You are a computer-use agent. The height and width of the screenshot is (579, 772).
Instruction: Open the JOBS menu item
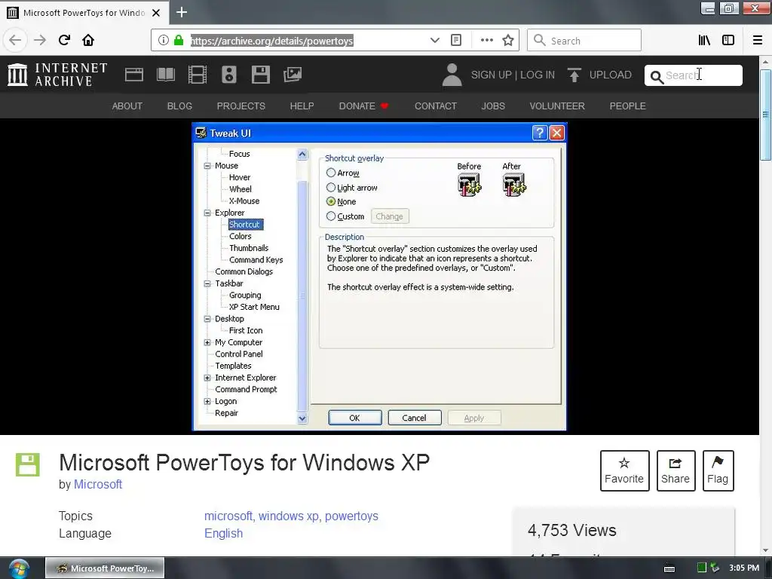click(x=493, y=106)
